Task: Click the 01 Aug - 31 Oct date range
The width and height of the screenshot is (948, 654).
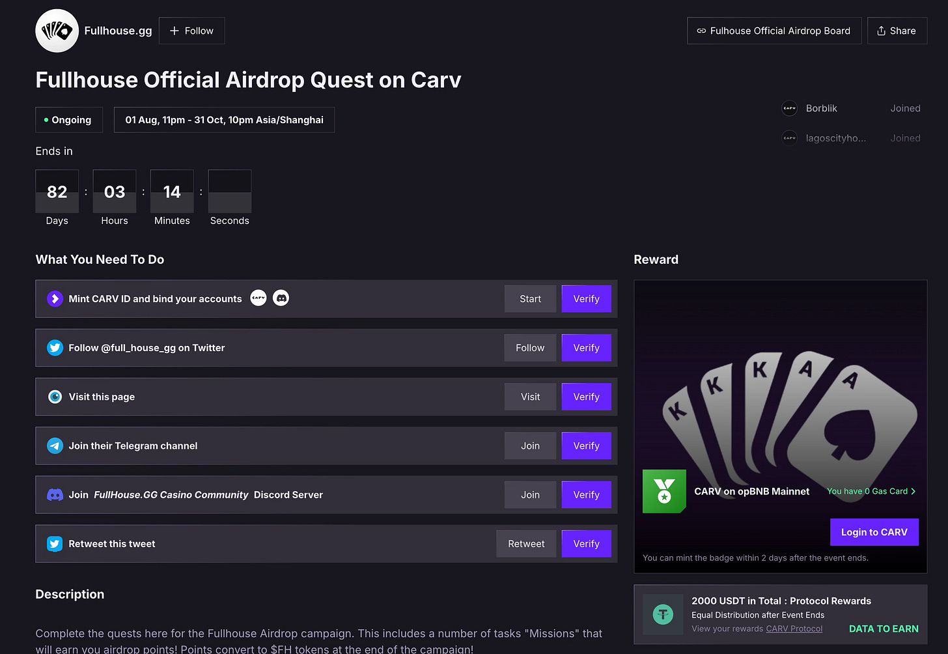Action: coord(224,120)
